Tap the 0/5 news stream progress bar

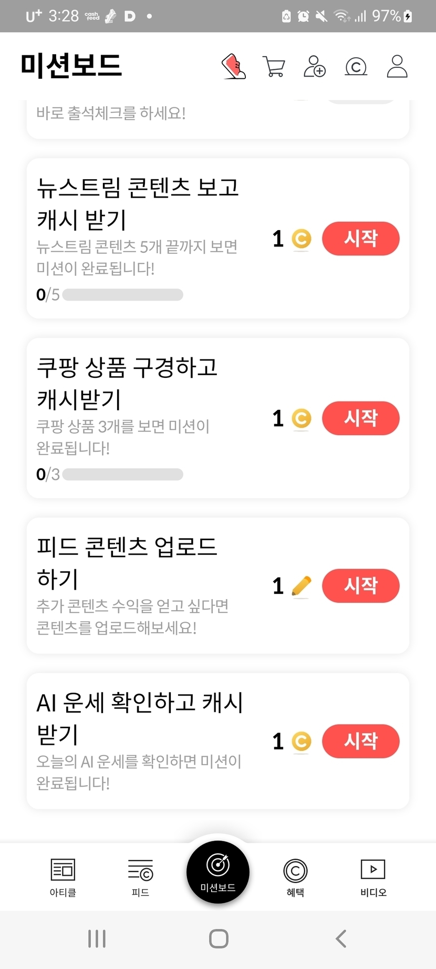tap(122, 295)
